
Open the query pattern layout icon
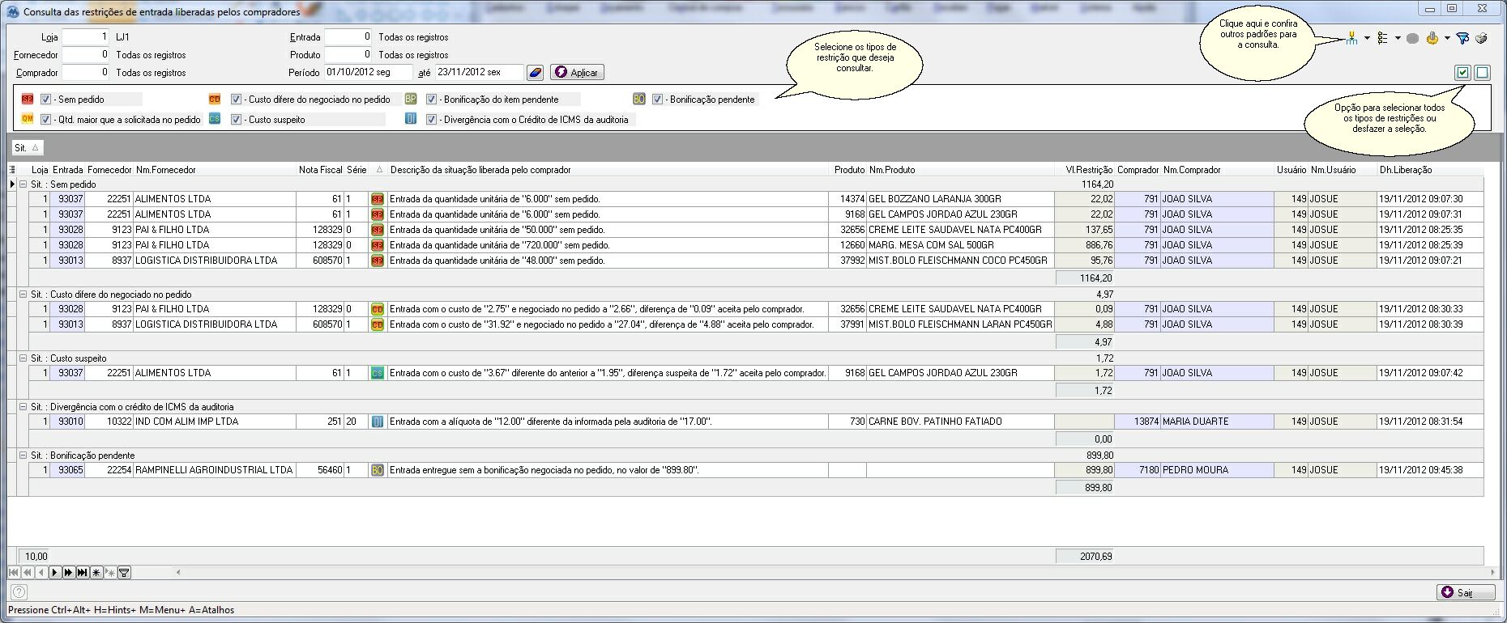(x=1351, y=38)
